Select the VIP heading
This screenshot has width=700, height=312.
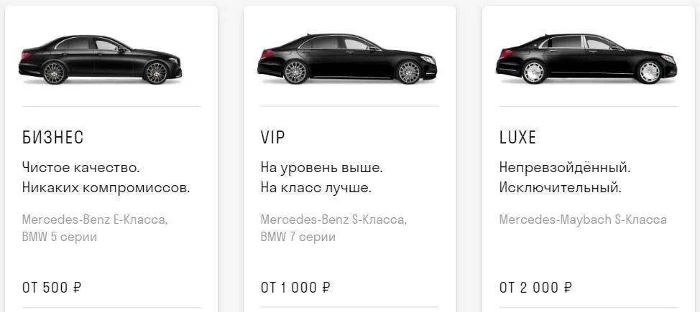point(272,138)
